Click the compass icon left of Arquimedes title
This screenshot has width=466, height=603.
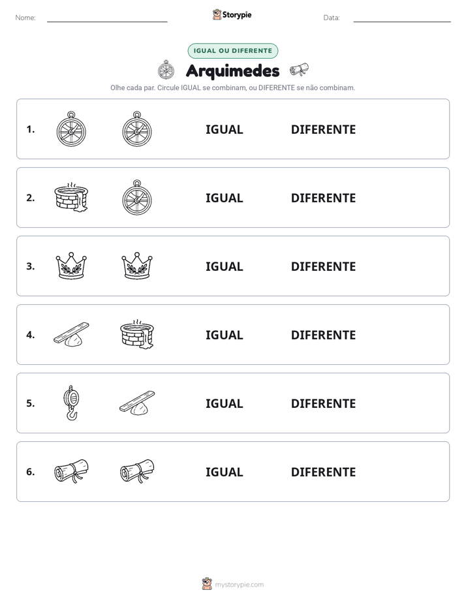pos(166,70)
